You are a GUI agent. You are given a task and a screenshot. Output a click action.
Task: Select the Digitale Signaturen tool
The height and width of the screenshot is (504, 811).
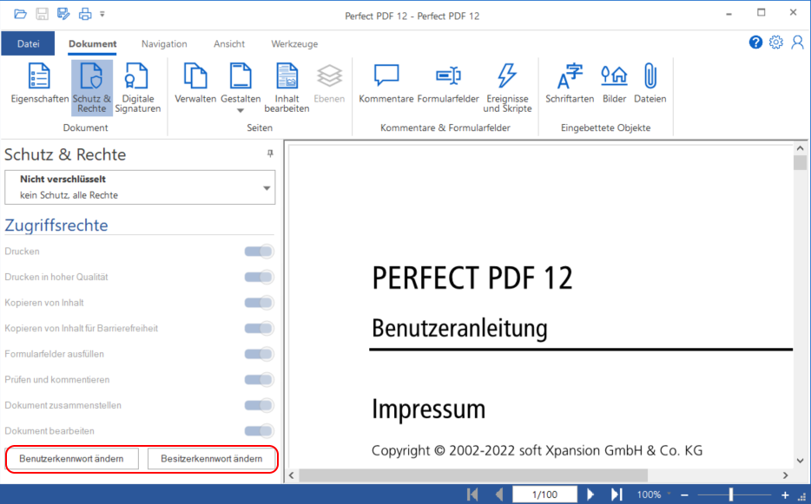[137, 87]
